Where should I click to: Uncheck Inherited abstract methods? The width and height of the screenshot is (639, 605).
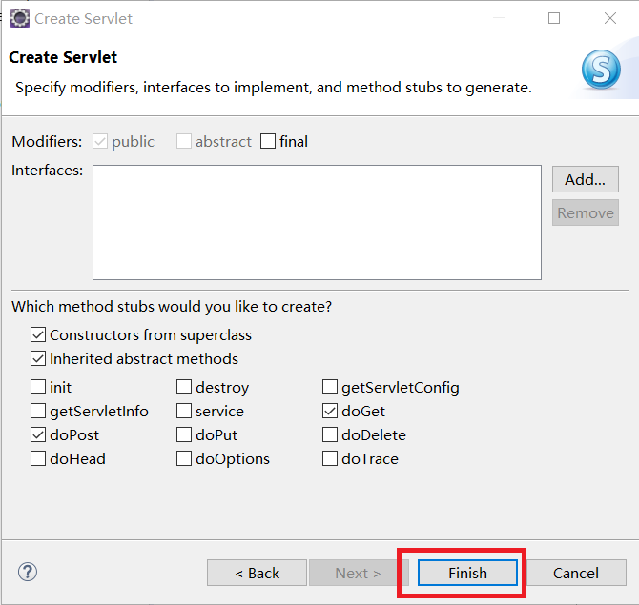click(x=38, y=359)
